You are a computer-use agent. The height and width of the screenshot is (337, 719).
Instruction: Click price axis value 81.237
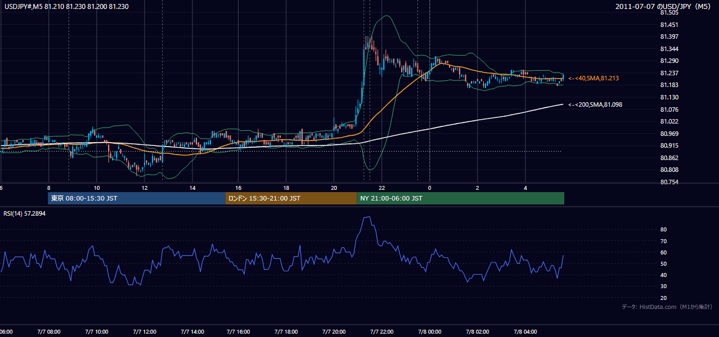point(668,73)
